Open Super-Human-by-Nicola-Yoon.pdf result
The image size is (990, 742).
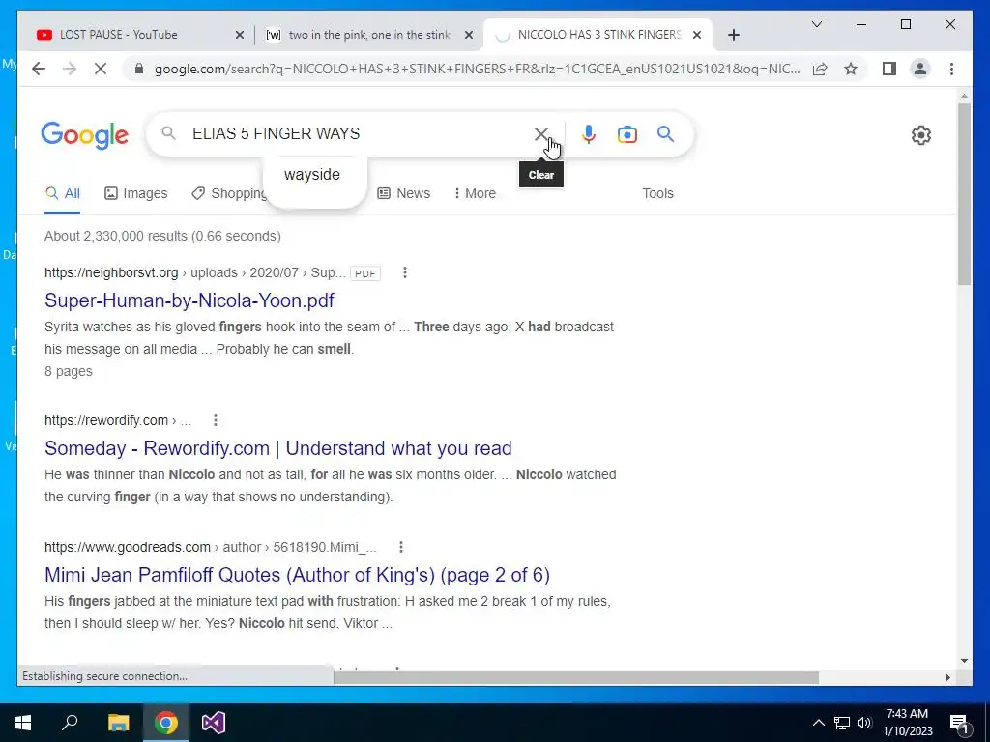pyautogui.click(x=189, y=300)
